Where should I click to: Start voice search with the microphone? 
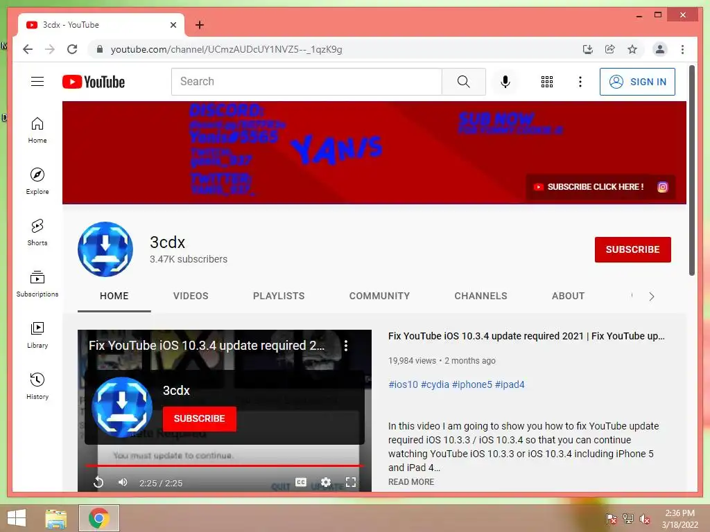pyautogui.click(x=505, y=82)
